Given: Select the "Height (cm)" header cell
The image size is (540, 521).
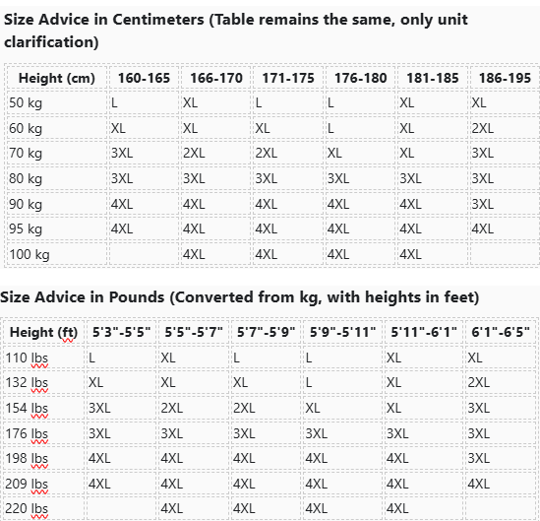Looking at the screenshot, I should [x=57, y=78].
